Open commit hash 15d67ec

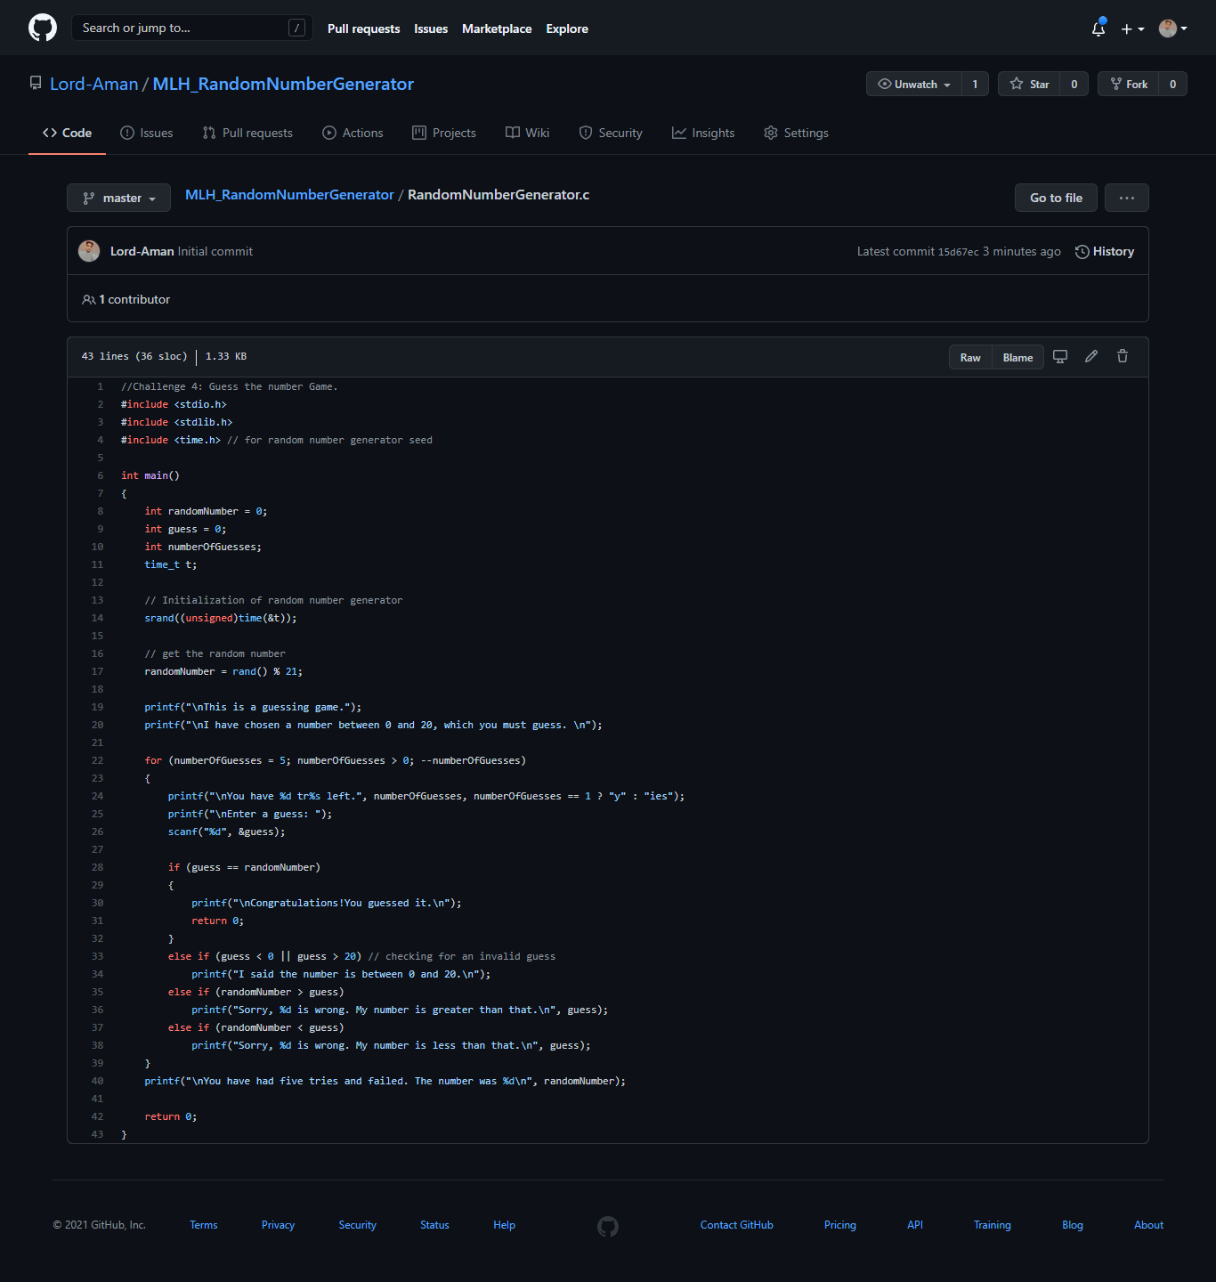pos(958,252)
